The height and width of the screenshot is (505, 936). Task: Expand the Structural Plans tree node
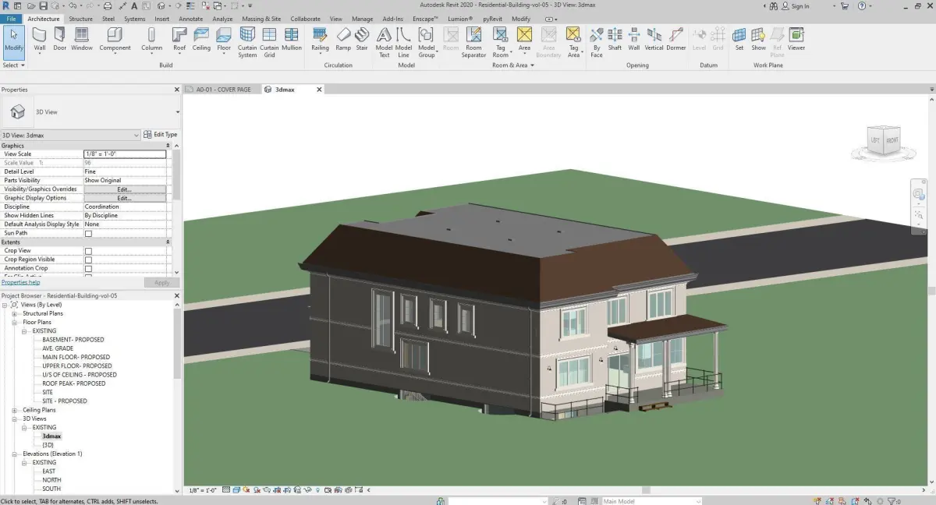(14, 313)
